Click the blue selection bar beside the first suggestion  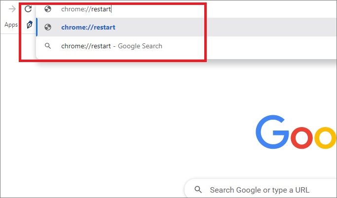pos(37,27)
